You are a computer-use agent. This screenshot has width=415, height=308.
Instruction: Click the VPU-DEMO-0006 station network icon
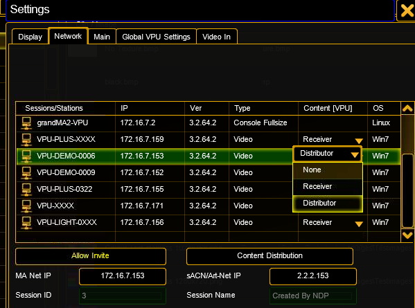point(26,156)
